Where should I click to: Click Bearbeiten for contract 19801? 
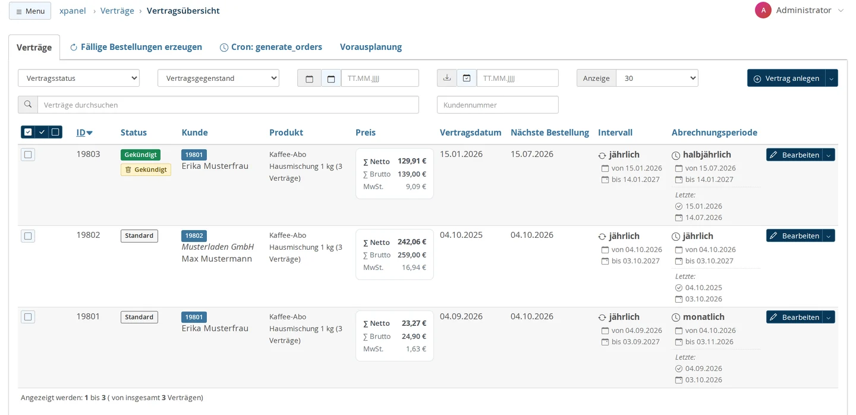794,317
